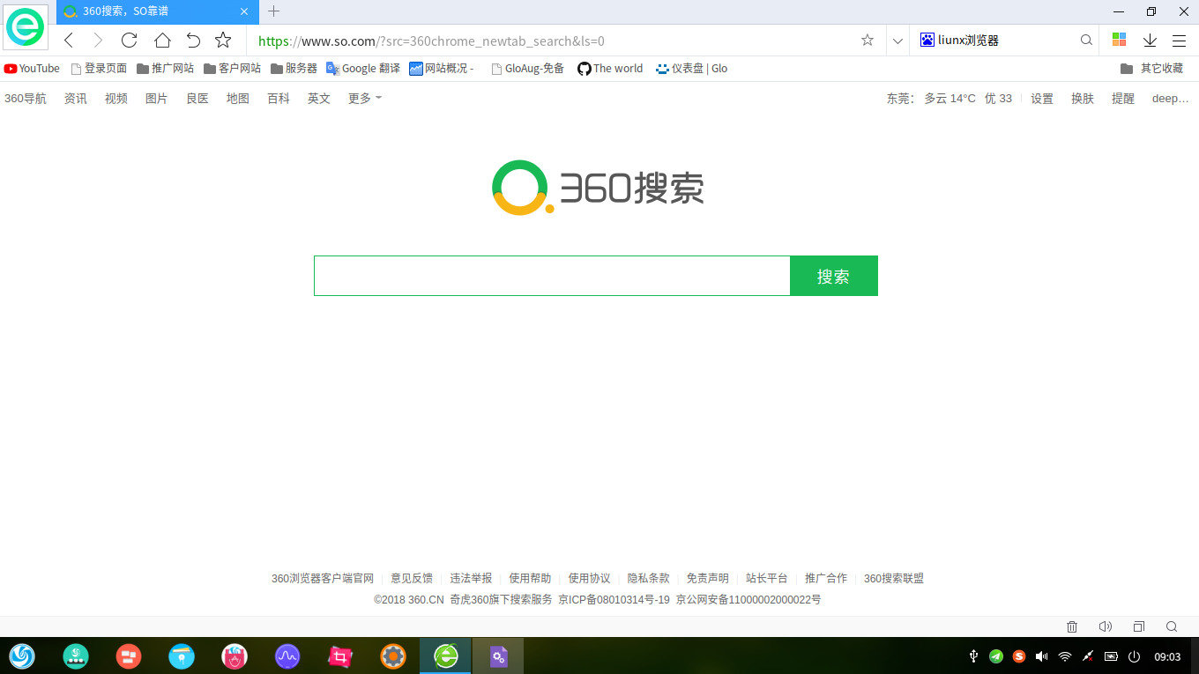Click the search magnifier in the address bar

point(1086,41)
